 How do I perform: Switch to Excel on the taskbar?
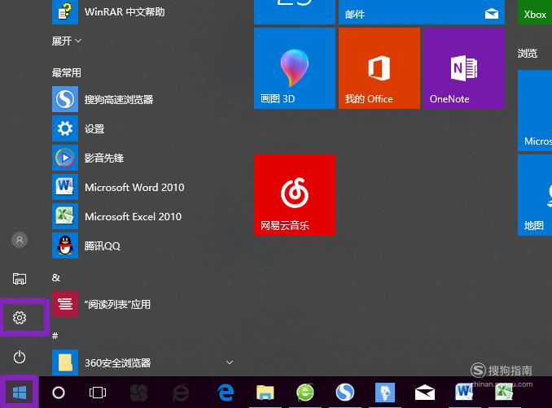504,393
